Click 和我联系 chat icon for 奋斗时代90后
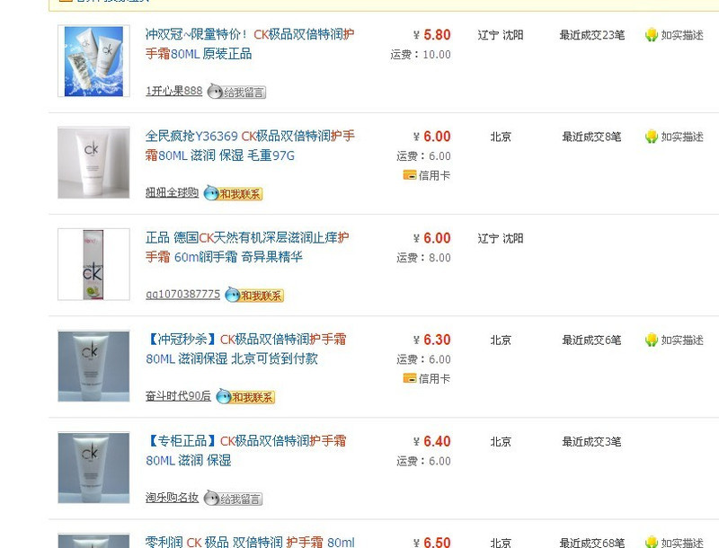 pyautogui.click(x=245, y=397)
